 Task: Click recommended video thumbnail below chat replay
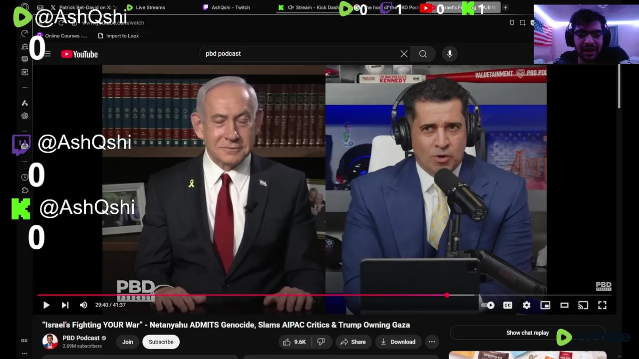coord(527,355)
